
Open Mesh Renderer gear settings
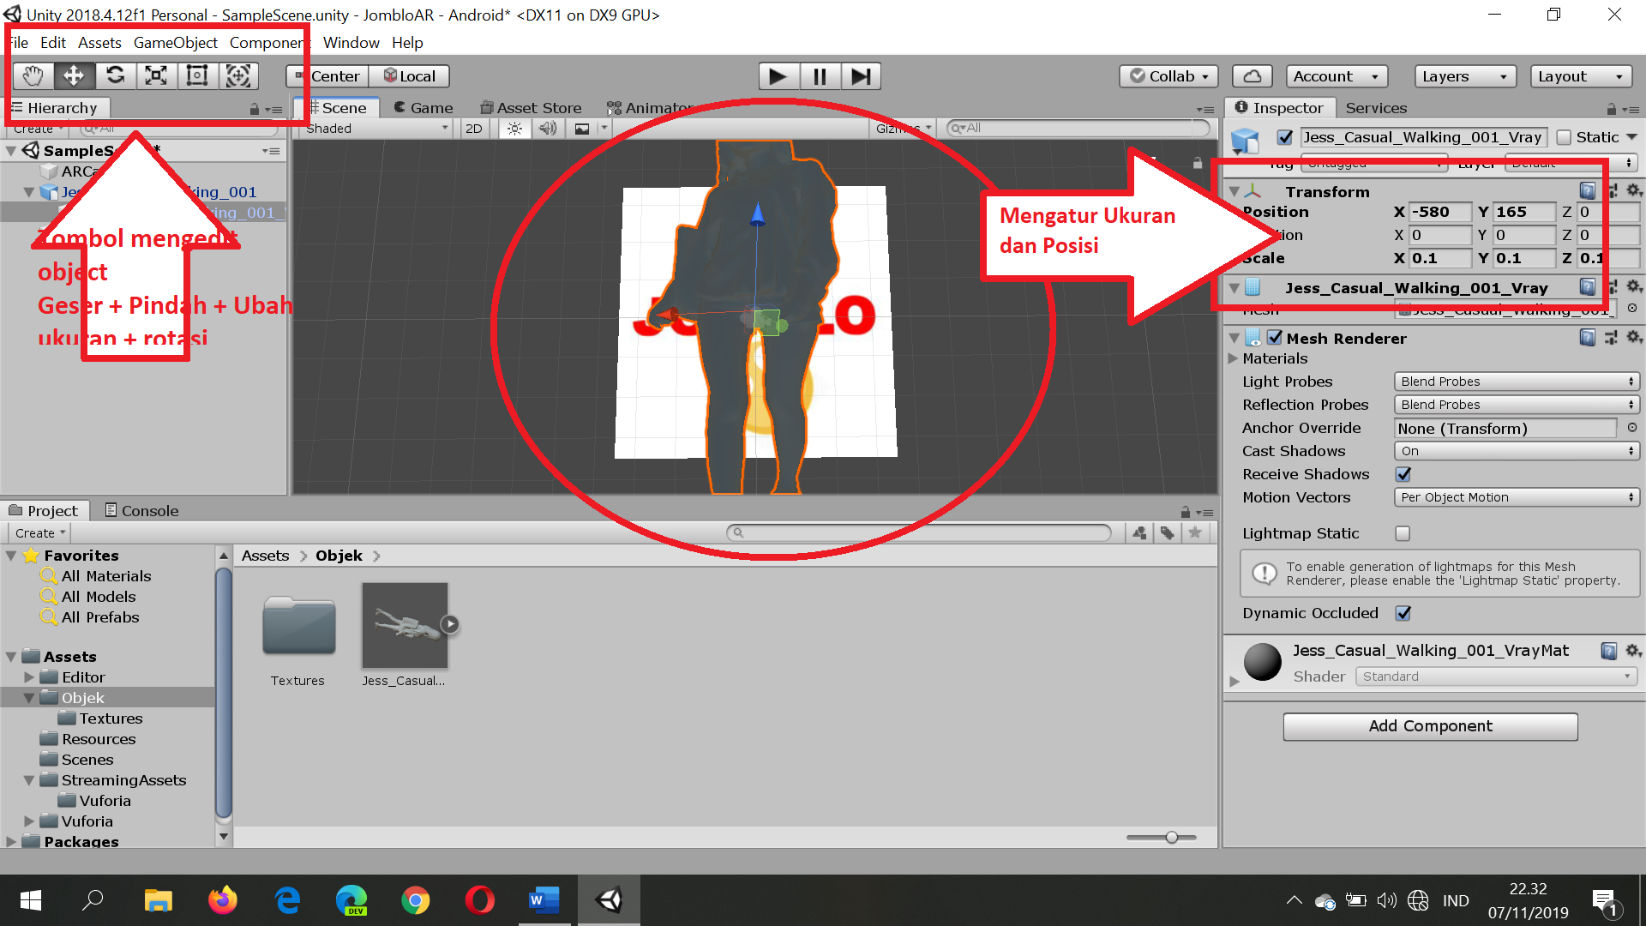point(1634,338)
